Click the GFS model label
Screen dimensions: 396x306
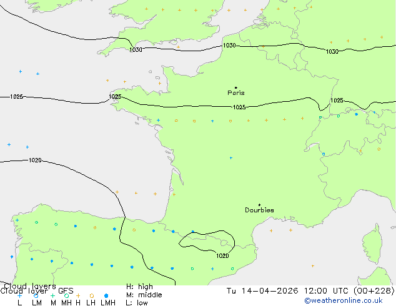tap(66, 291)
